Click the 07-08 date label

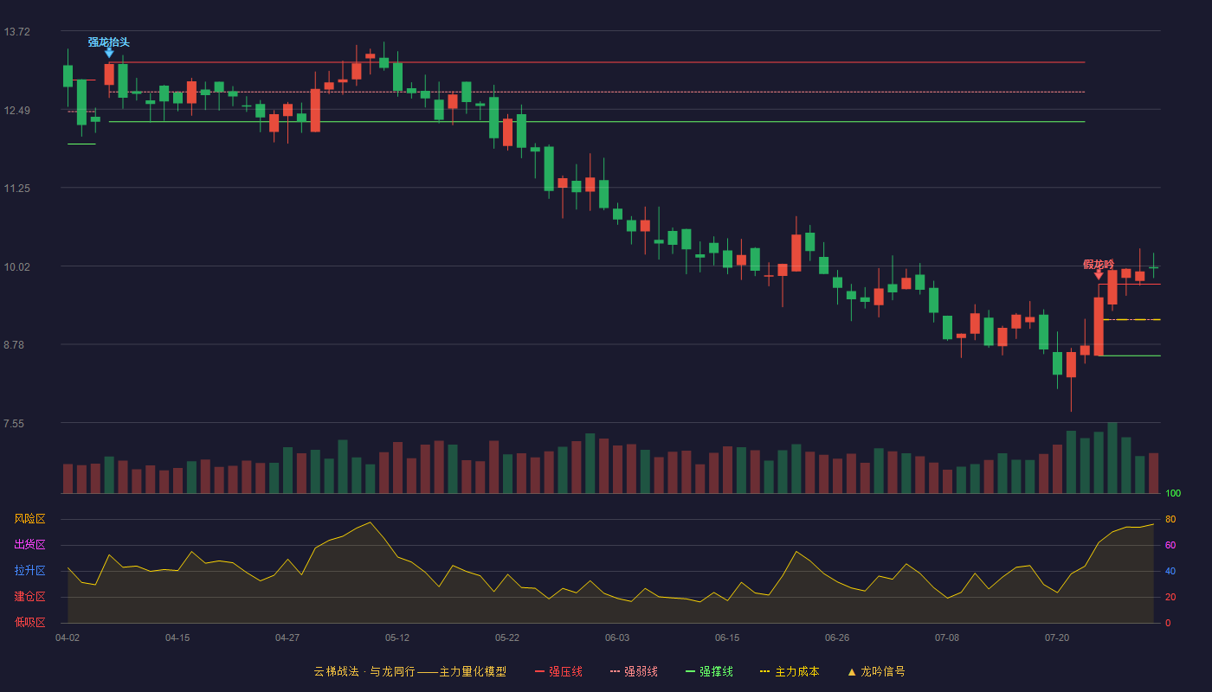pyautogui.click(x=947, y=638)
